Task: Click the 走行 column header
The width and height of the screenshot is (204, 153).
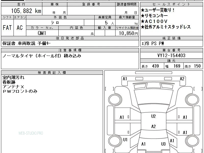Action: click(22, 4)
